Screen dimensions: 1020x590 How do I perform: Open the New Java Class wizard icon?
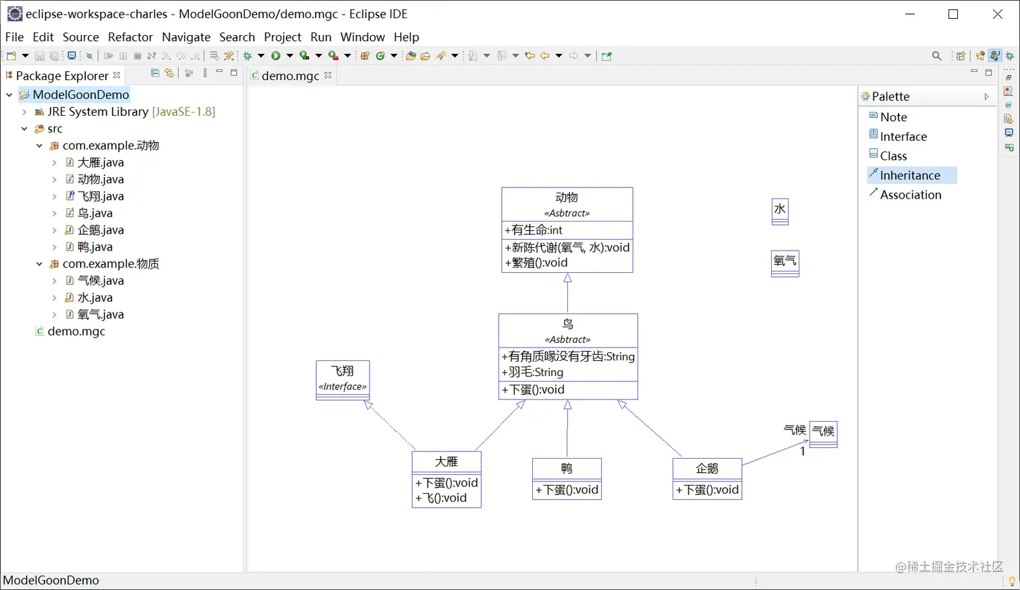tap(382, 55)
